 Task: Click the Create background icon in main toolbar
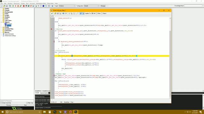coord(29,6)
